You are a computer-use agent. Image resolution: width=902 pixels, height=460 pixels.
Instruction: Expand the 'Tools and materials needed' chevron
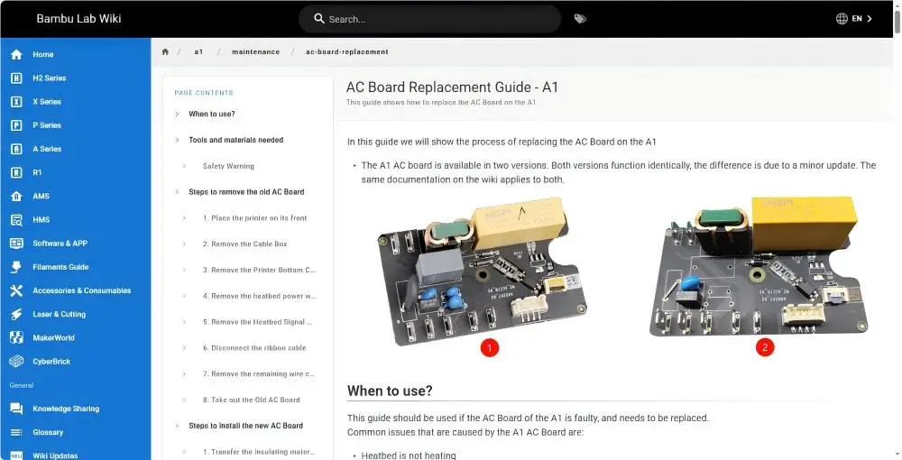(177, 140)
